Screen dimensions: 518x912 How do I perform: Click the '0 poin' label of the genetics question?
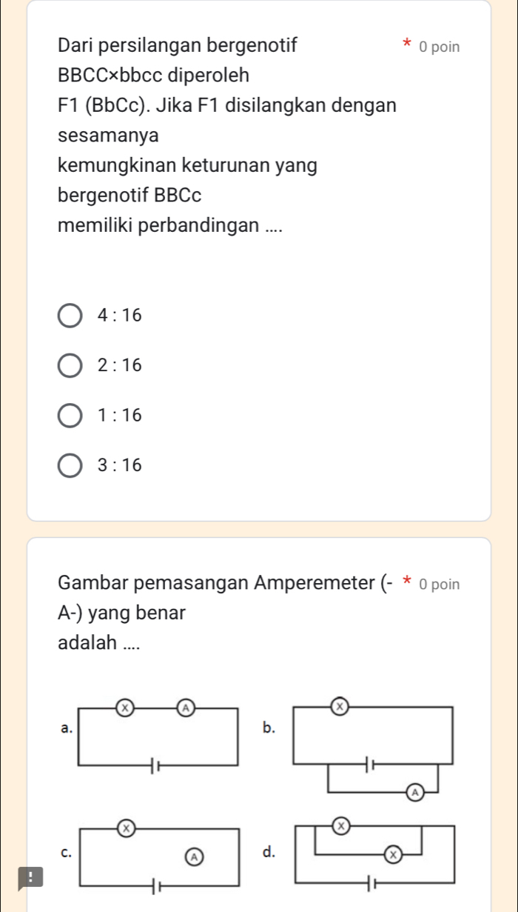[439, 47]
